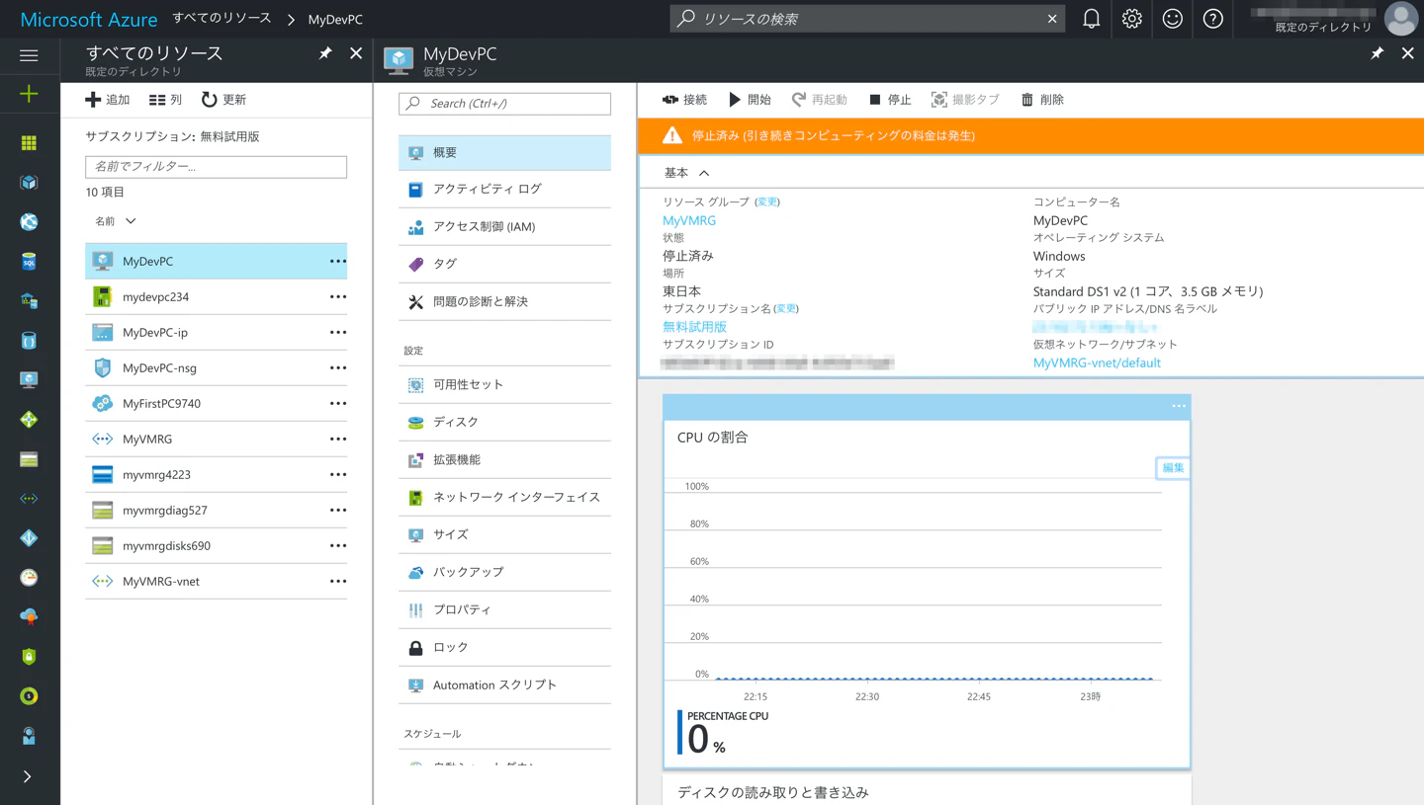
Task: Open more options for MyDevPC row
Action: (337, 262)
